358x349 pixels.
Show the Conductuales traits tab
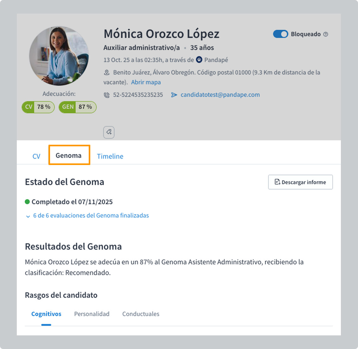click(141, 314)
